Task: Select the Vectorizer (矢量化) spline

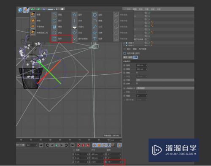Action: (x=75, y=27)
